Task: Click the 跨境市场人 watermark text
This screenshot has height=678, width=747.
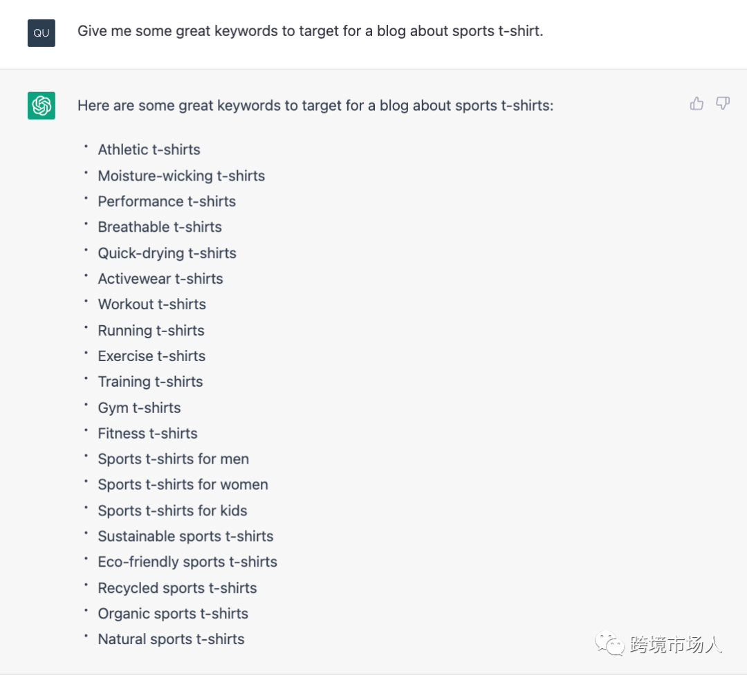Action: pyautogui.click(x=676, y=645)
